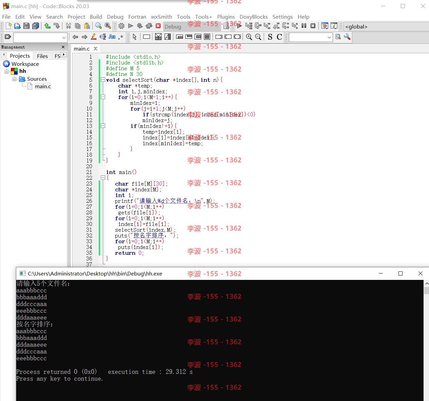Close the Management panel
This screenshot has height=401, width=429.
pos(63,47)
